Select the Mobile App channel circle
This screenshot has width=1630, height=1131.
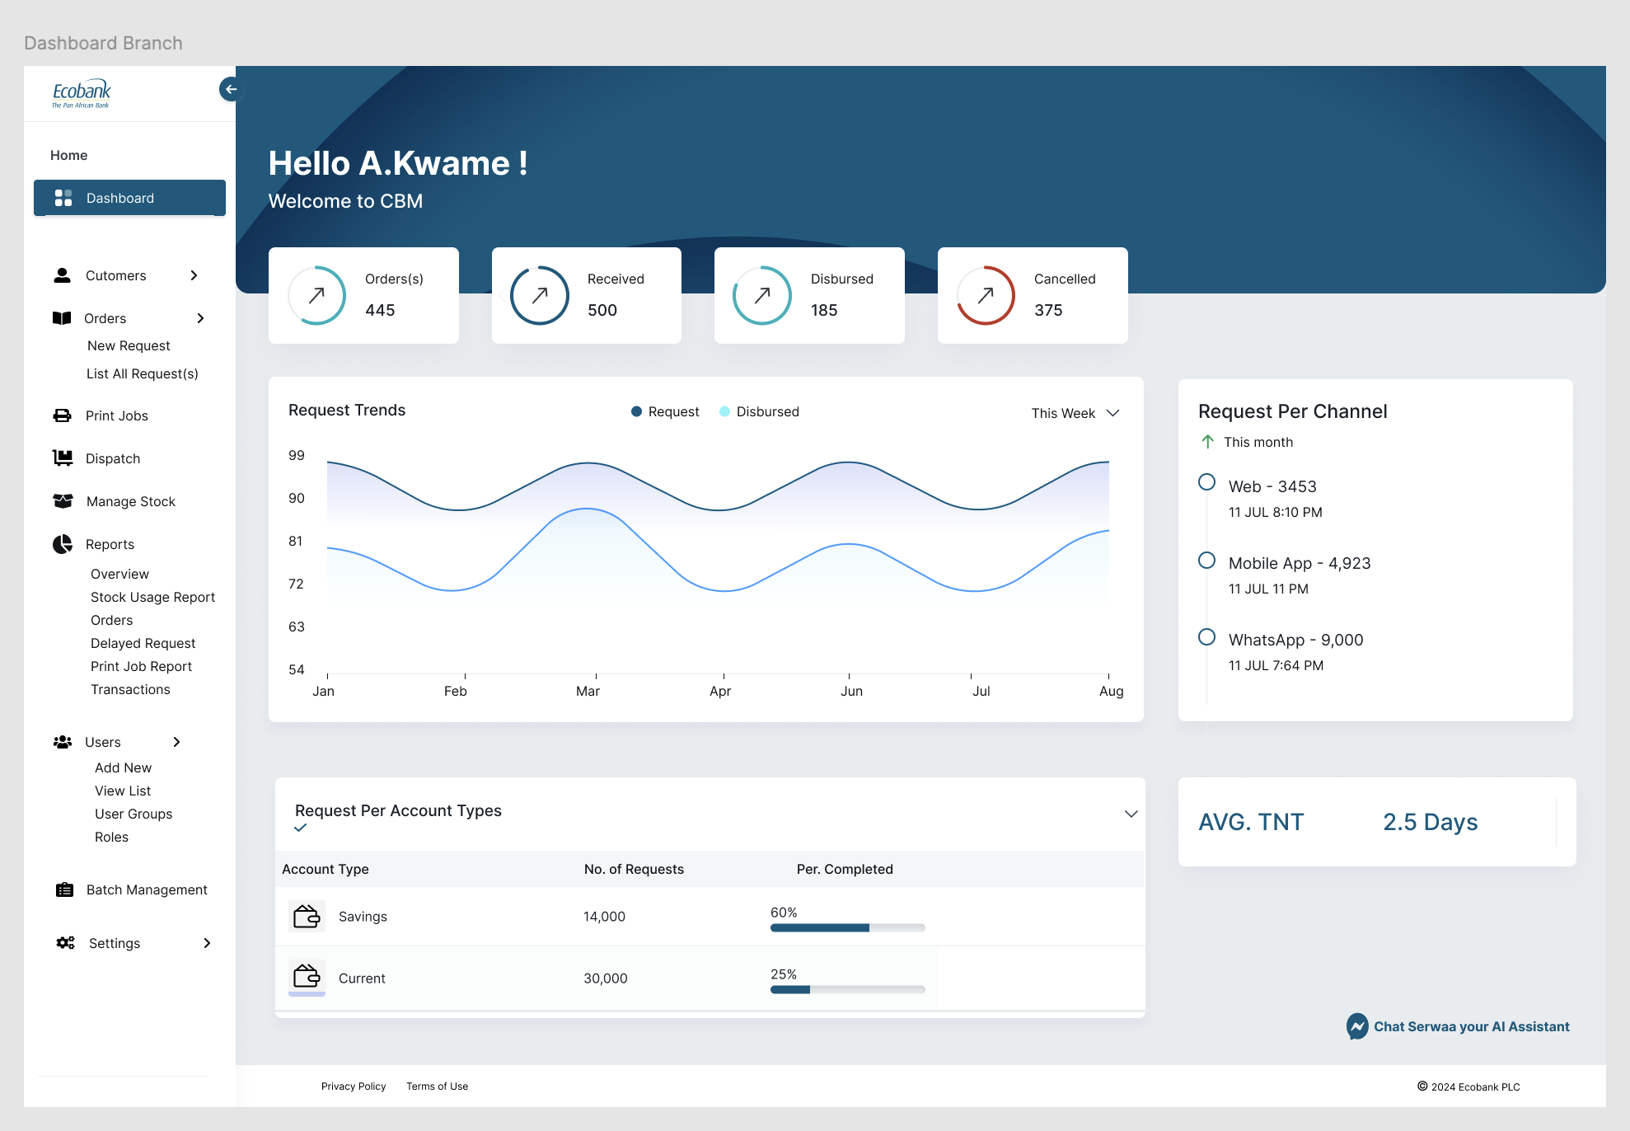point(1206,561)
